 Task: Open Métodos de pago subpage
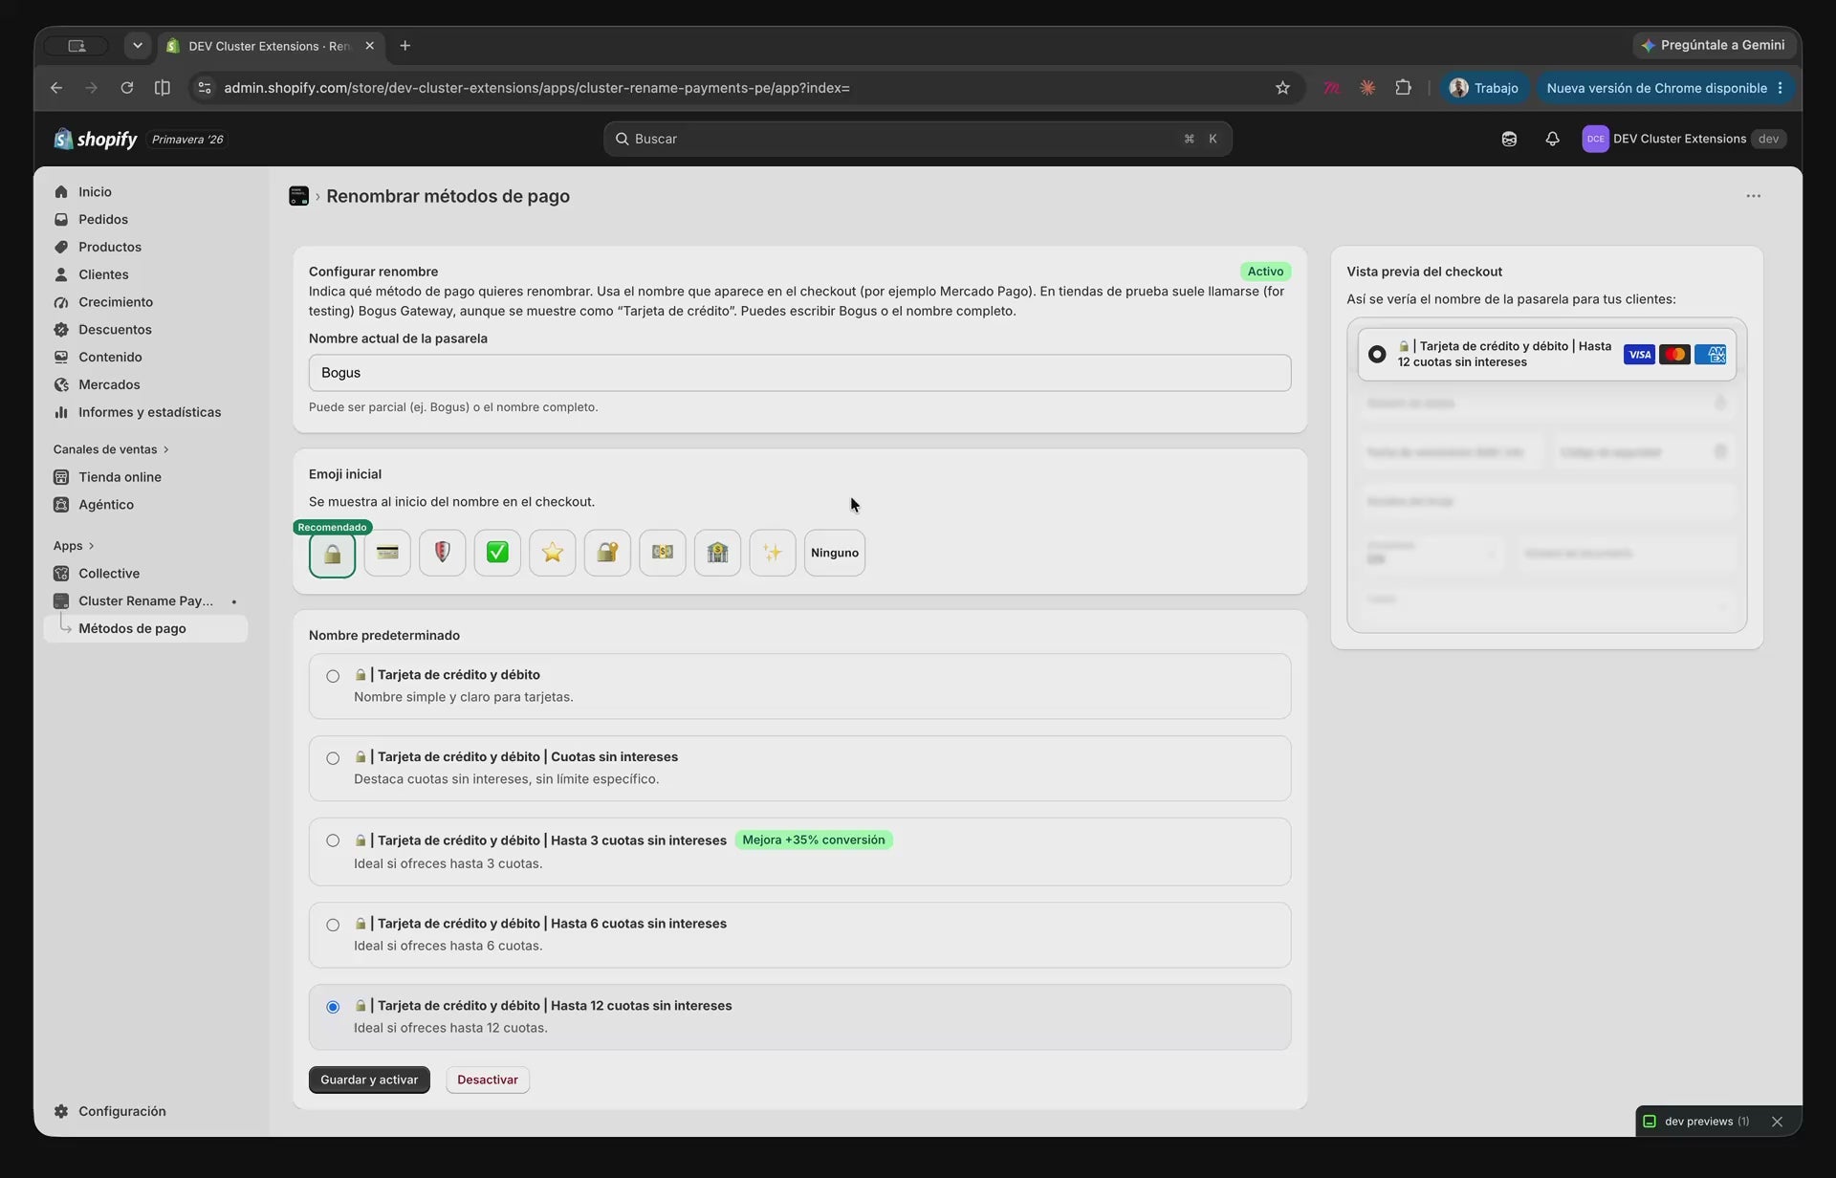(145, 629)
